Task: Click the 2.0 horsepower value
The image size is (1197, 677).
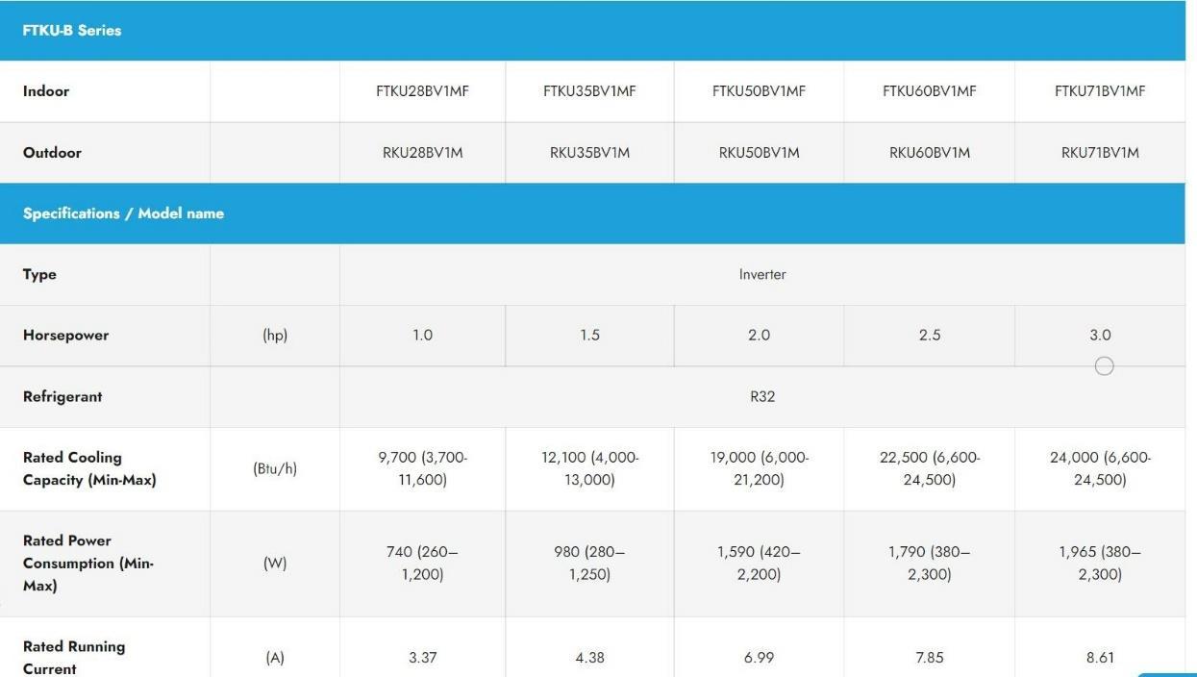Action: (759, 336)
